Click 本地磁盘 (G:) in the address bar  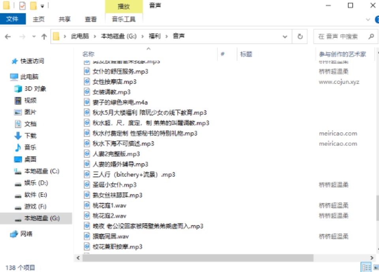point(119,36)
